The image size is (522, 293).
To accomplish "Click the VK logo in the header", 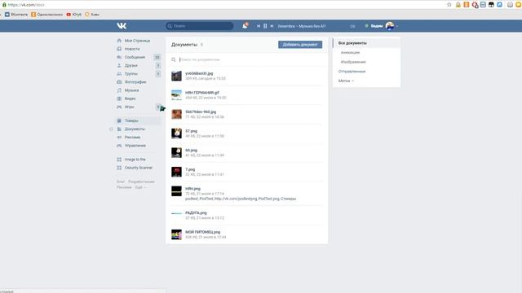I will point(122,26).
